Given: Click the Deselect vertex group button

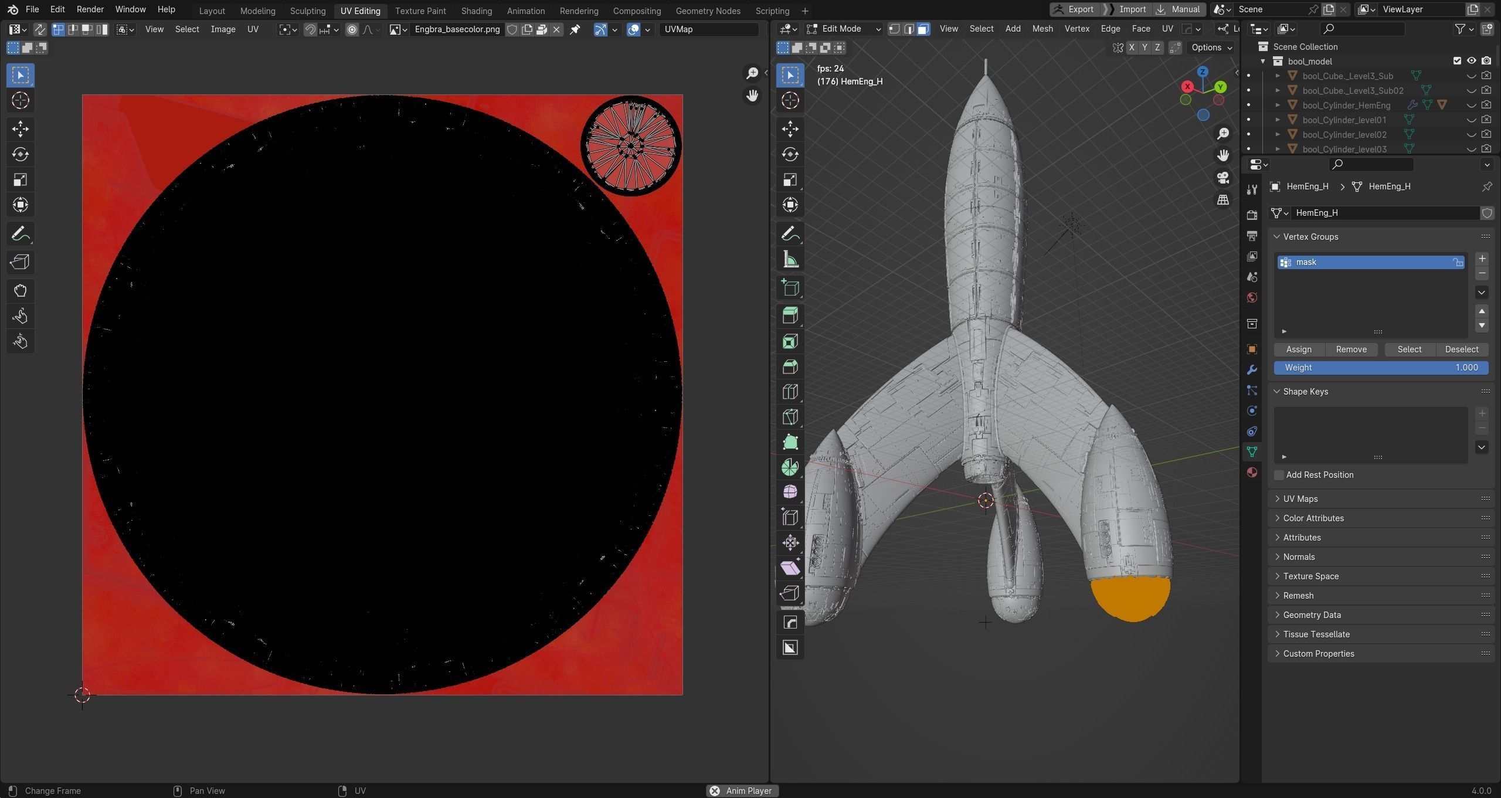Looking at the screenshot, I should click(1461, 349).
